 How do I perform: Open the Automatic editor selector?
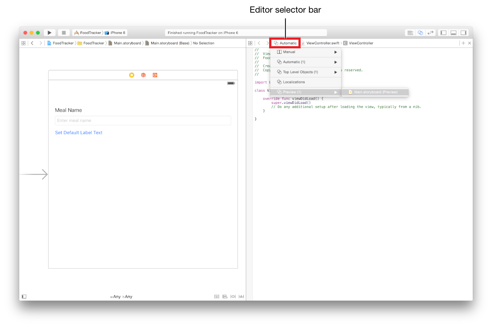tap(285, 43)
